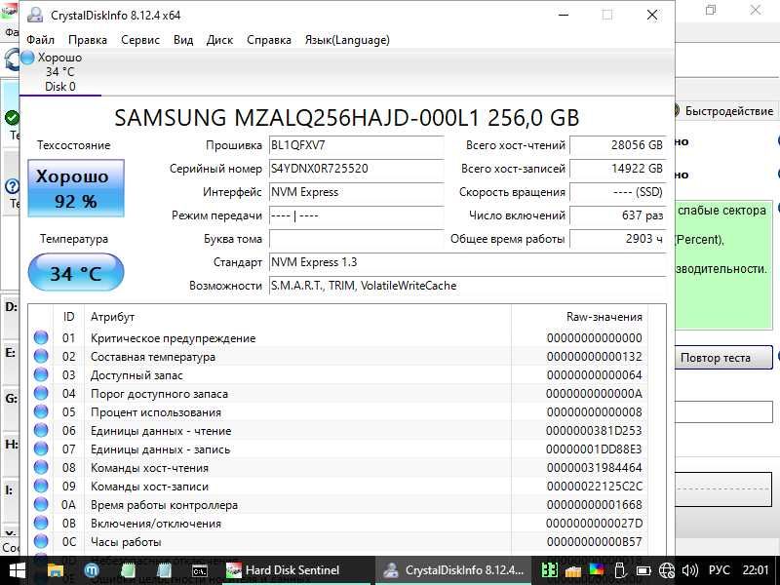Viewport: 780px width, 585px height.
Task: Select the Disk 0 tab with Хорошо status
Action: click(59, 71)
